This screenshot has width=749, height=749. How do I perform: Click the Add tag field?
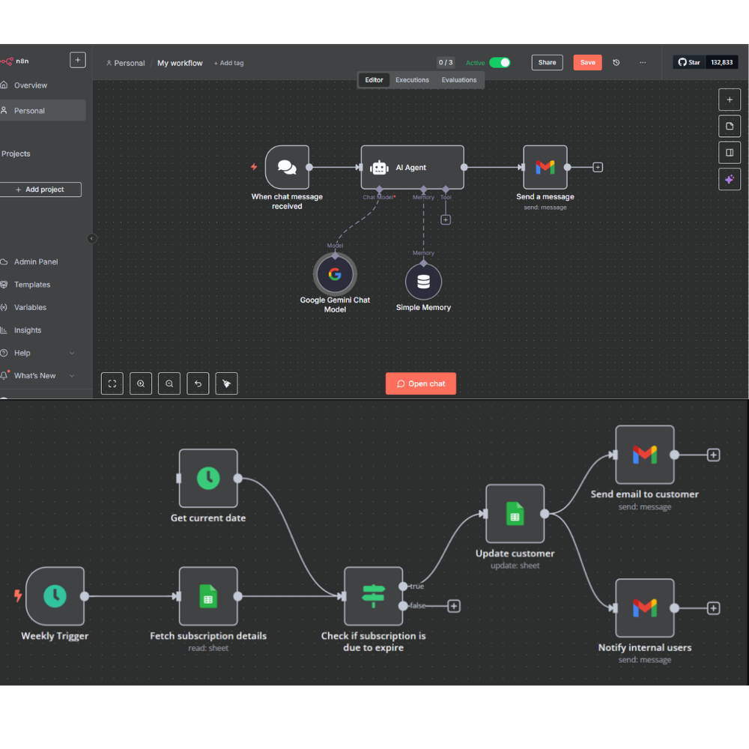[229, 64]
